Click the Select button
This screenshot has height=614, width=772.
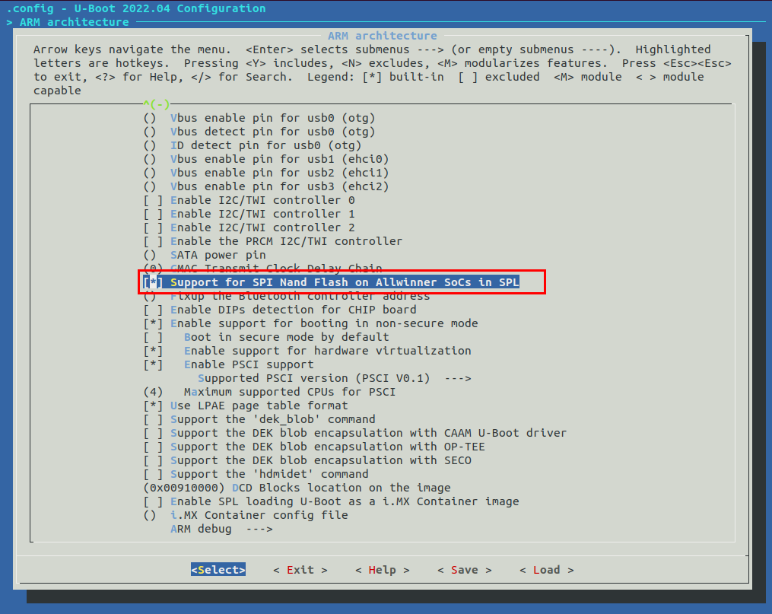[x=218, y=570]
